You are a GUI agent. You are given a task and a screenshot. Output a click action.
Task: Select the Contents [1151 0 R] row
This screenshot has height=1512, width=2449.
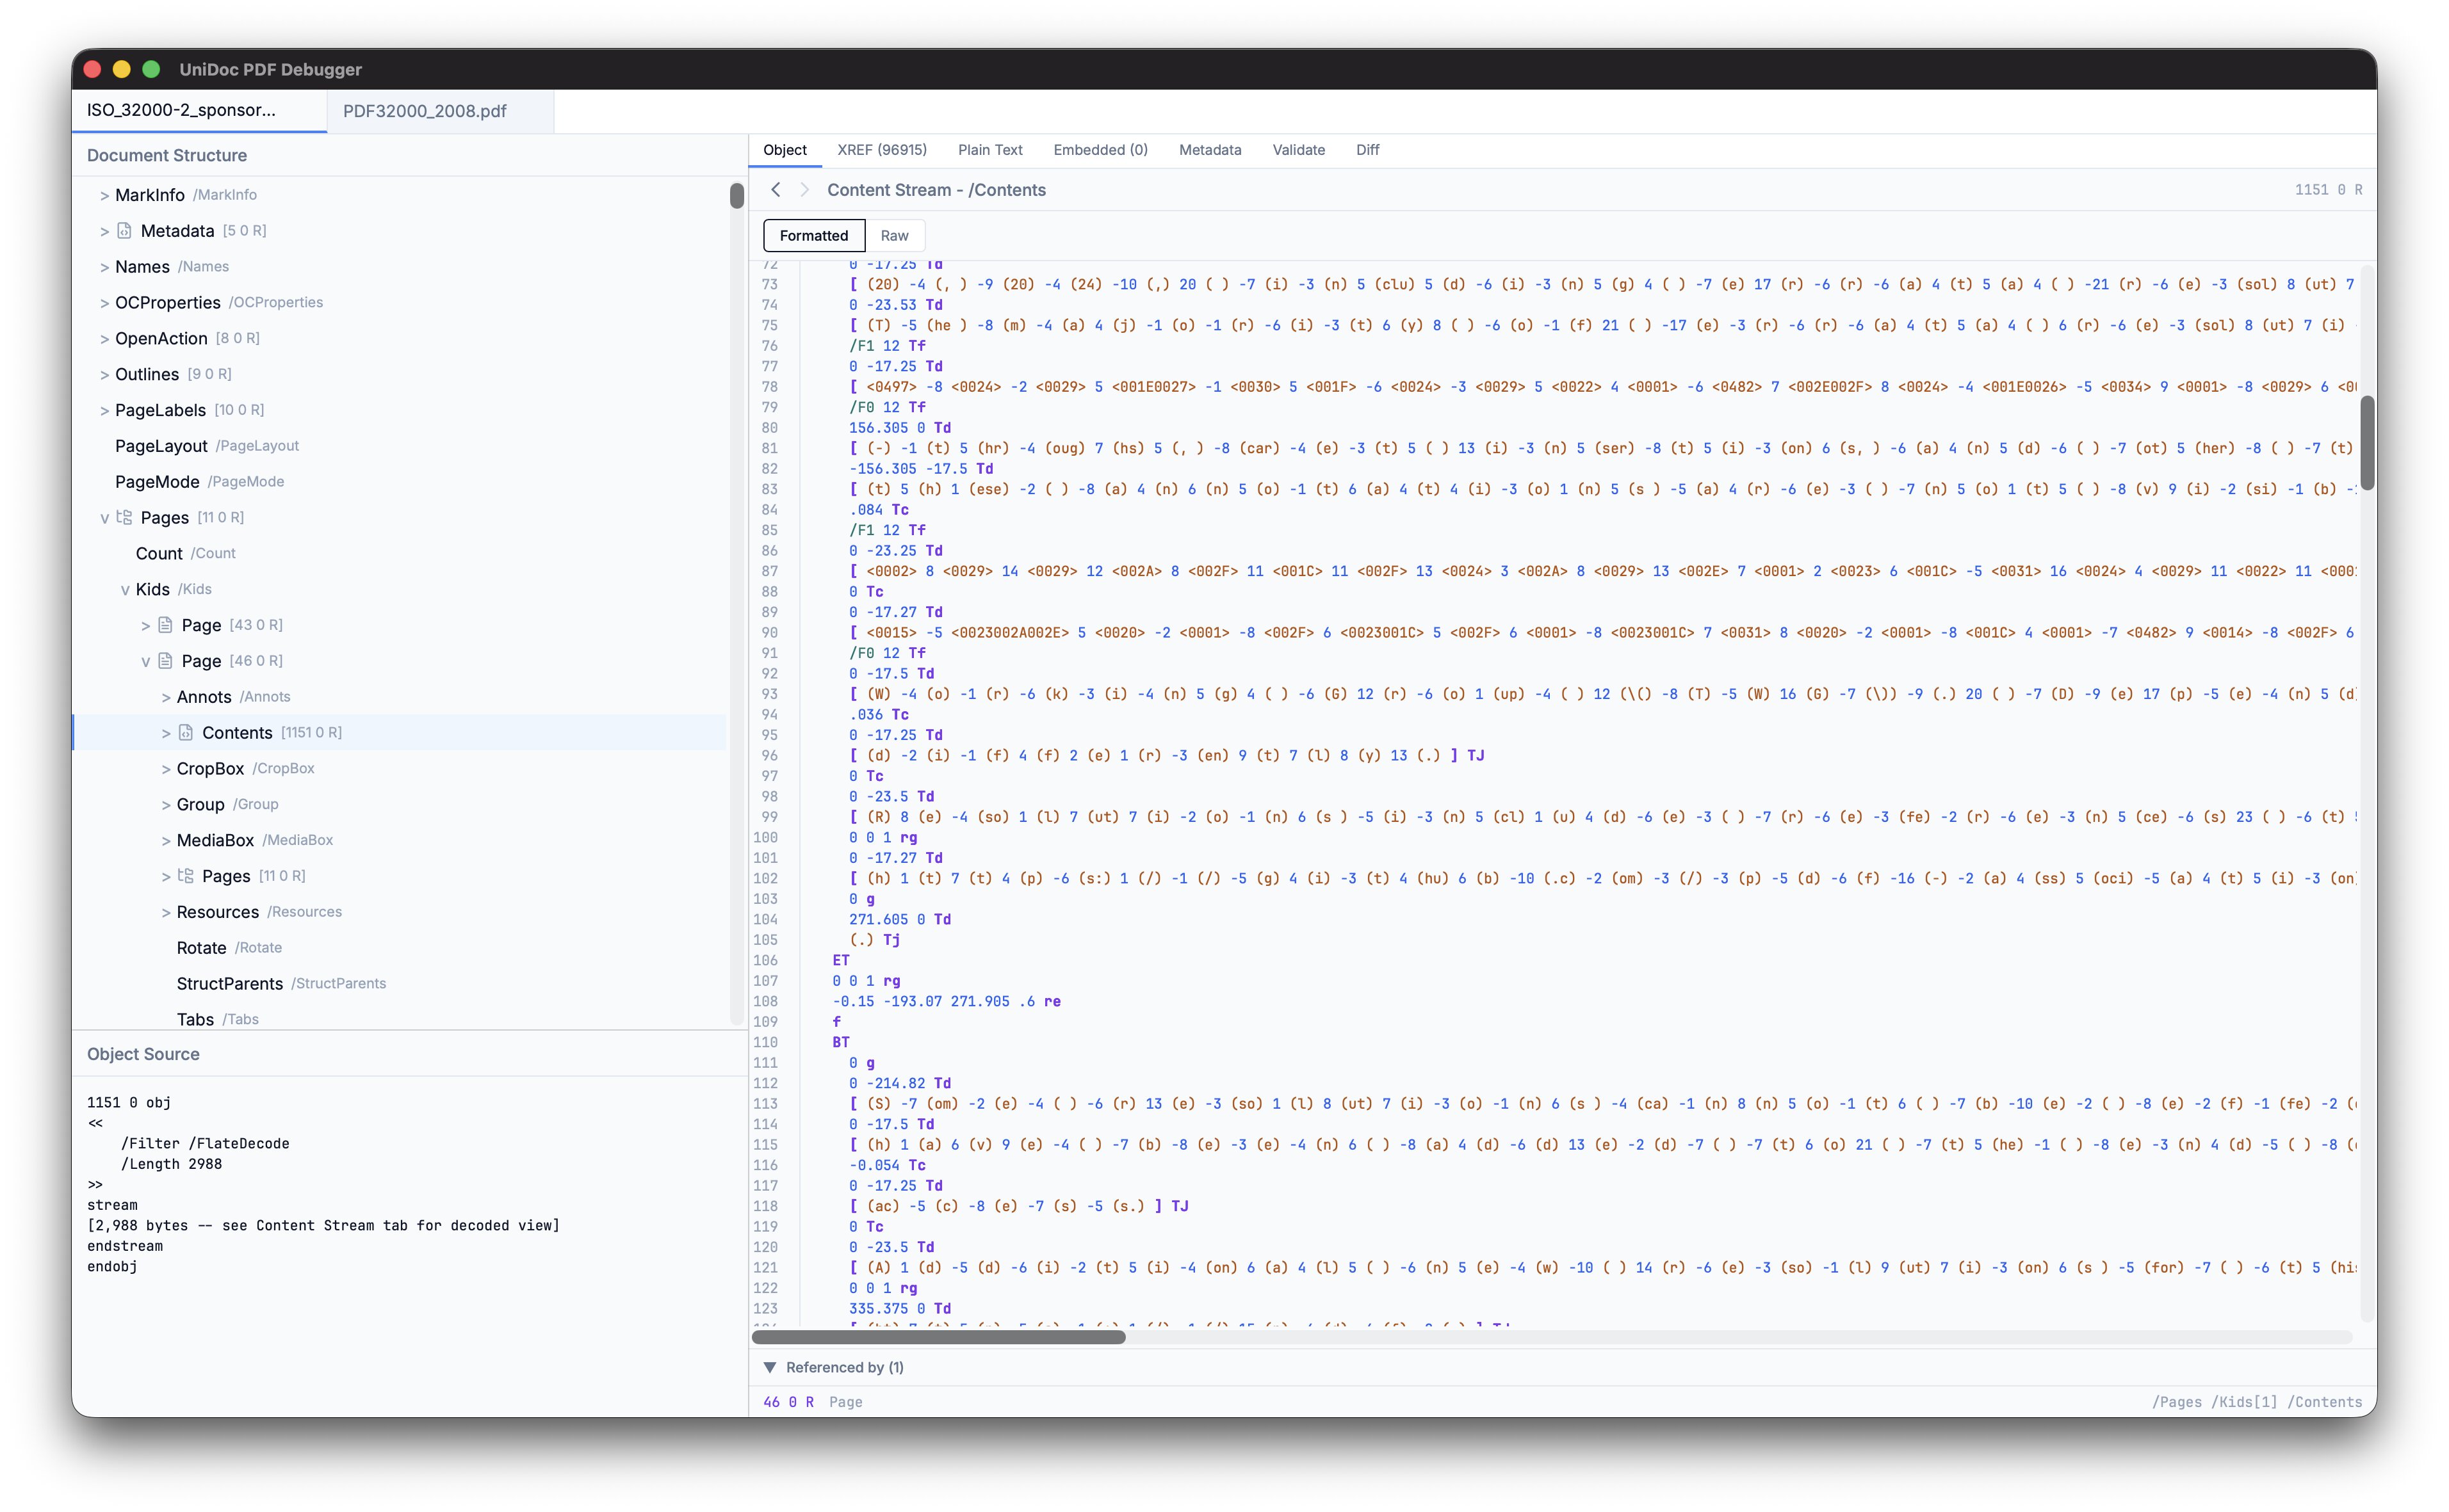[399, 733]
